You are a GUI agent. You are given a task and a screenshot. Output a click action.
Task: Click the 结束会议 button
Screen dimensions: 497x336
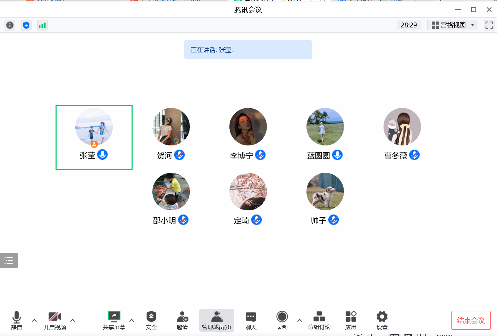point(471,320)
